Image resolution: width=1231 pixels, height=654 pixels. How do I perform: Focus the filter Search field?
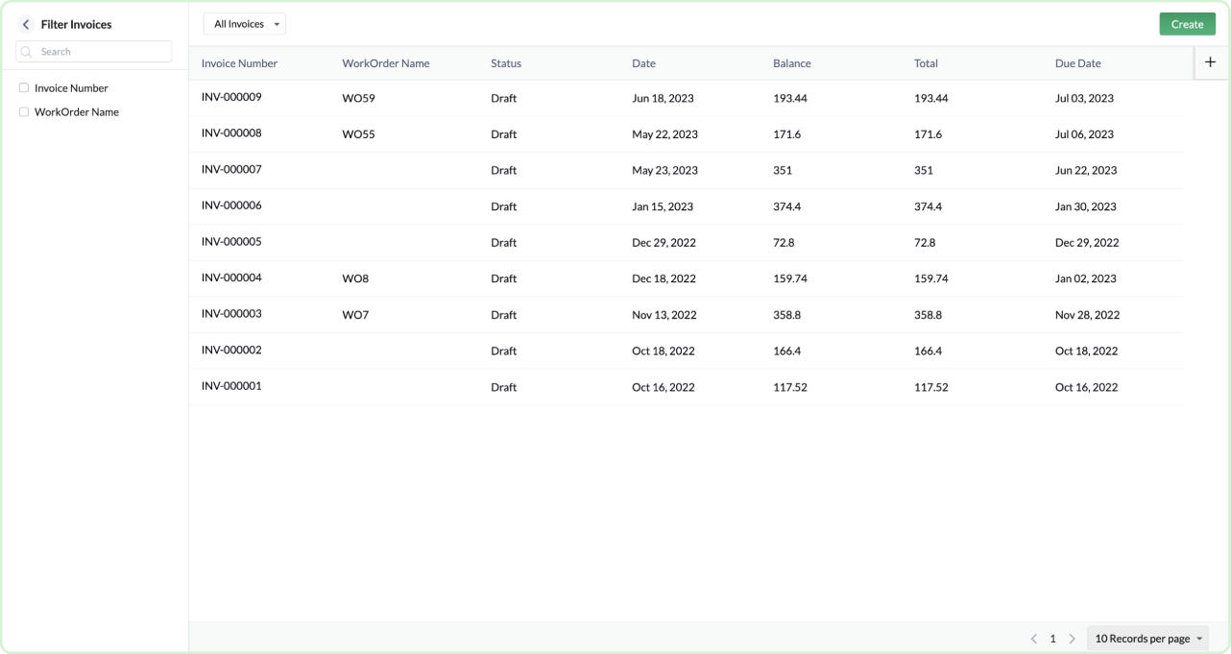pos(101,52)
